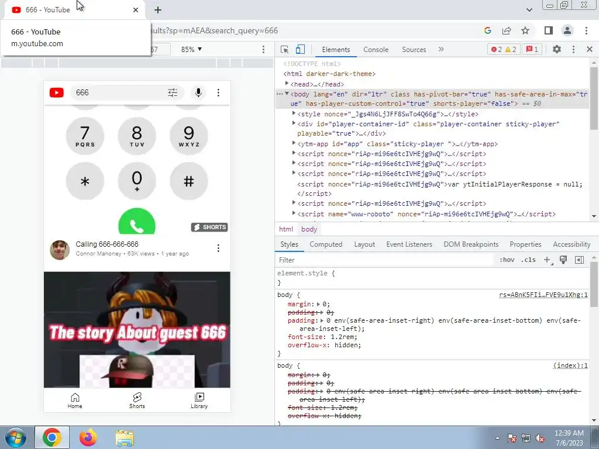Open Windows Start menu
Image resolution: width=599 pixels, height=449 pixels.
pyautogui.click(x=15, y=437)
